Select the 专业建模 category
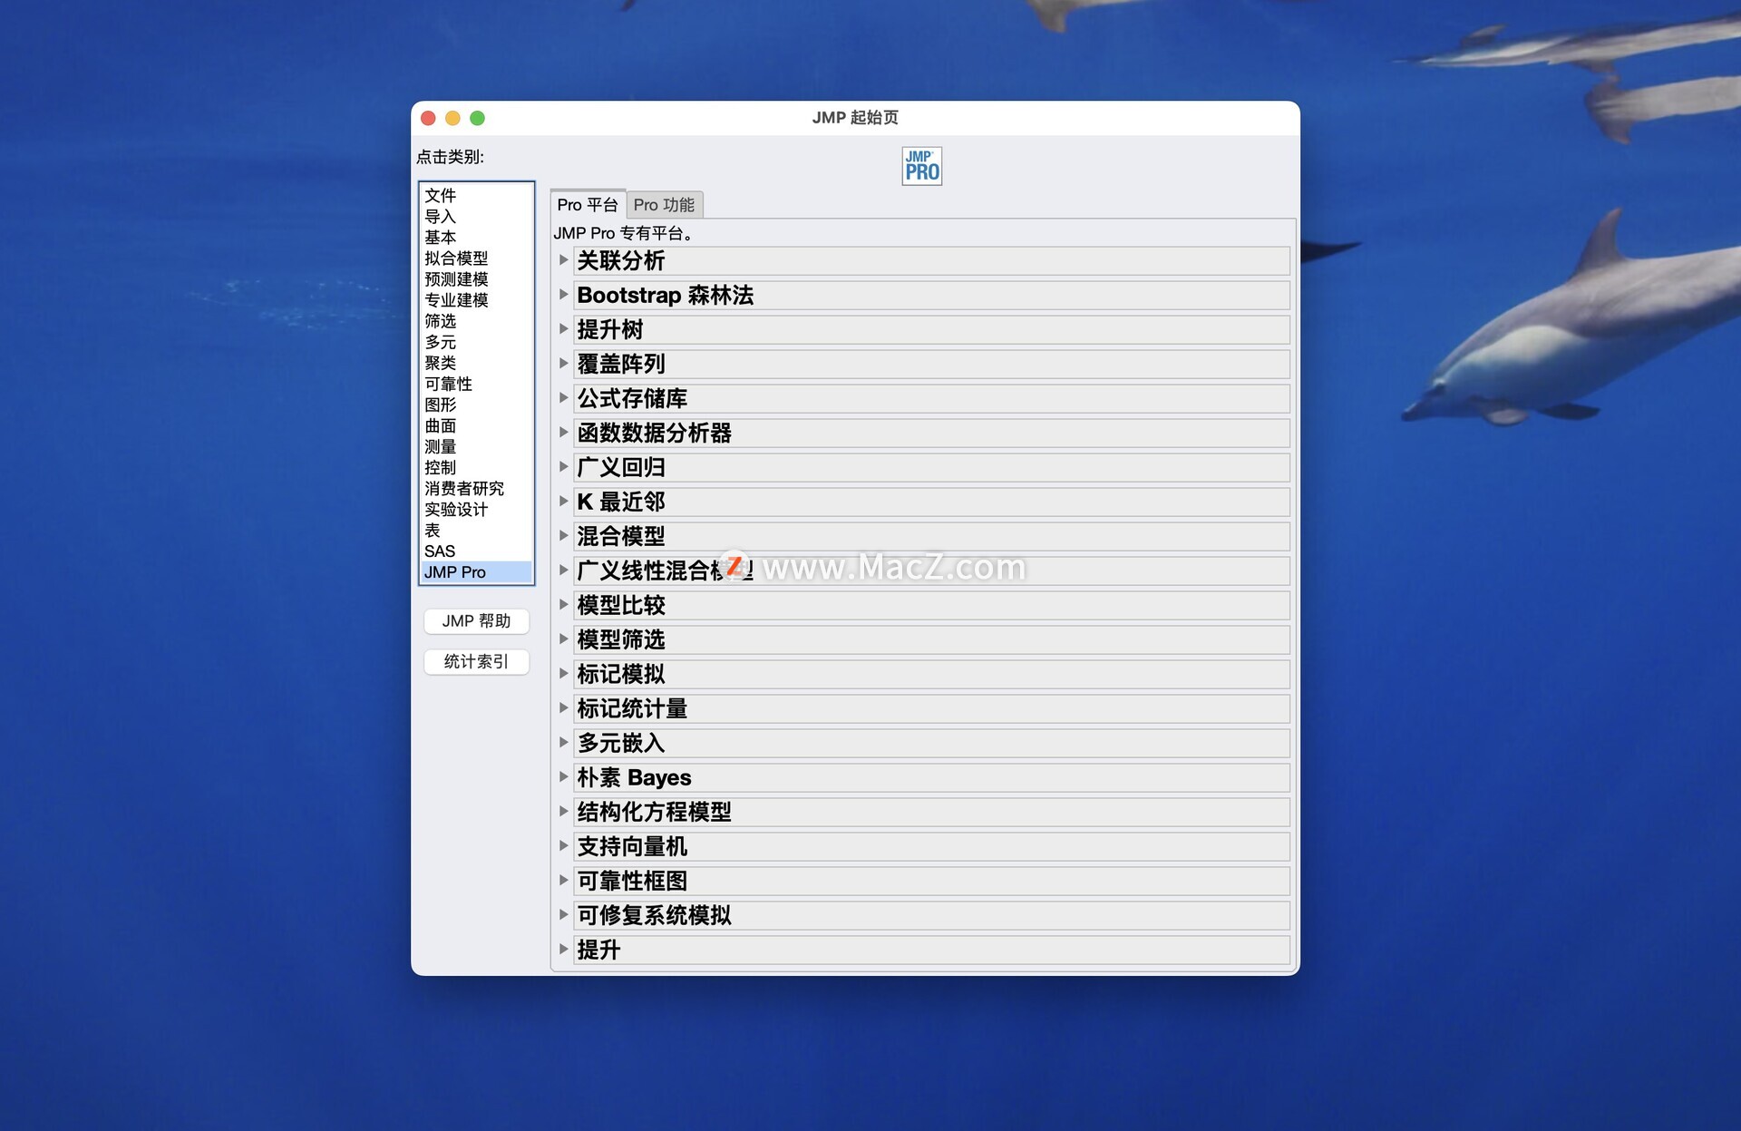This screenshot has width=1741, height=1131. click(476, 300)
